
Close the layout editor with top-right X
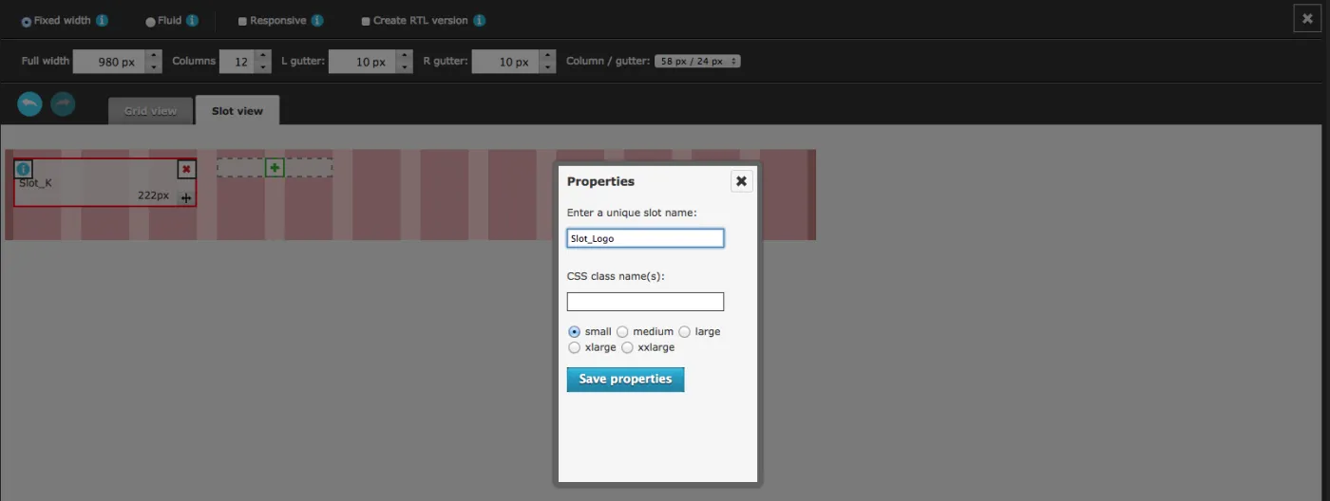point(1307,18)
